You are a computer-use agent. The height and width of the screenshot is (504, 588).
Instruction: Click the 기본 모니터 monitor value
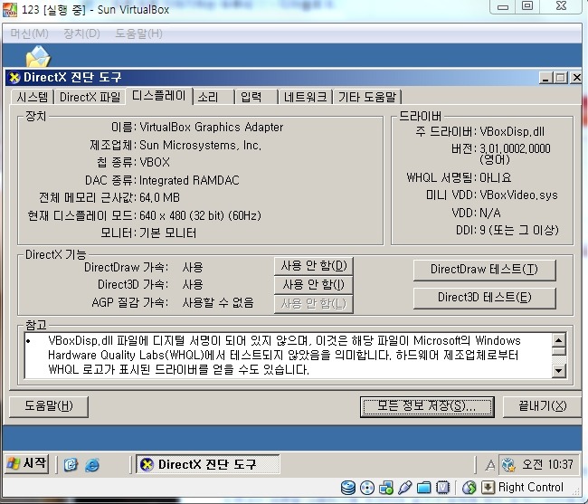(x=167, y=233)
